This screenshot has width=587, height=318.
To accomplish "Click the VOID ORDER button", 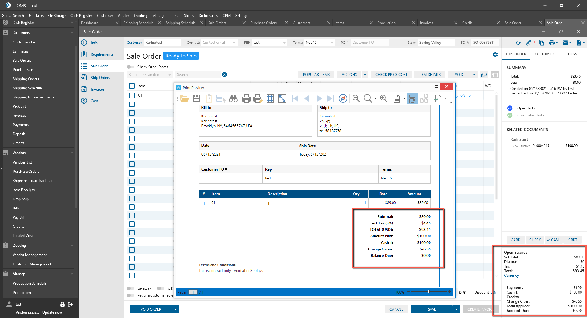I will click(x=151, y=309).
